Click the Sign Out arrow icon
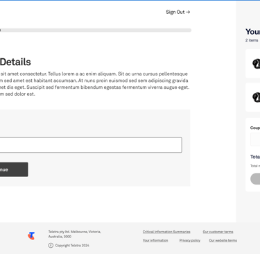 188,12
